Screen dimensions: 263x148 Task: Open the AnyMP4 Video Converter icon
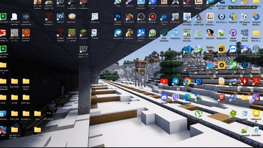(x=141, y=33)
